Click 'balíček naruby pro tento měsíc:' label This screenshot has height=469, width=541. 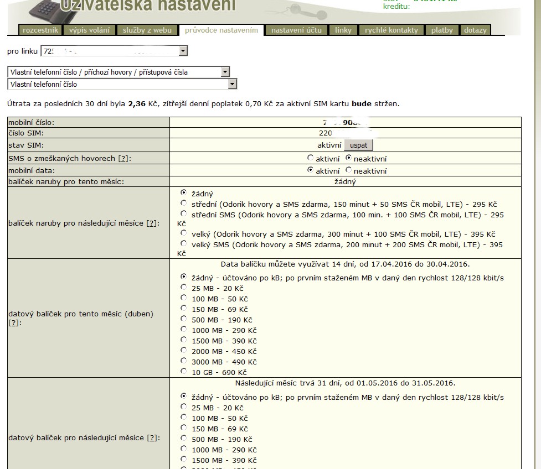(66, 181)
